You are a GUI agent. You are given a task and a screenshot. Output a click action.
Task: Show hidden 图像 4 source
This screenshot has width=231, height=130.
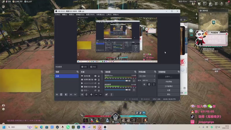[95, 90]
